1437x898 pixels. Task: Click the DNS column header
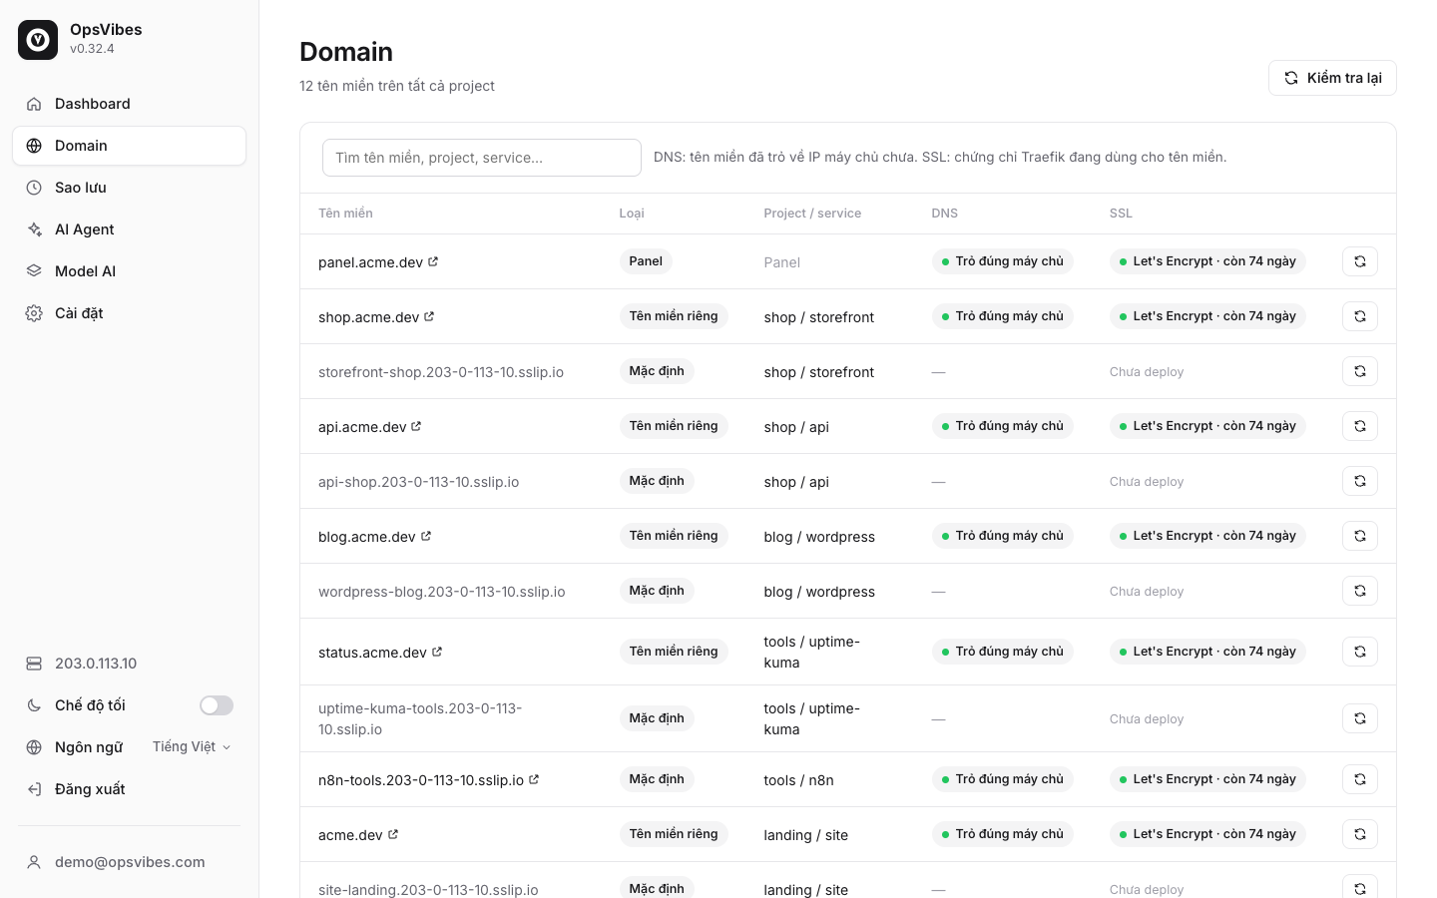pyautogui.click(x=944, y=214)
